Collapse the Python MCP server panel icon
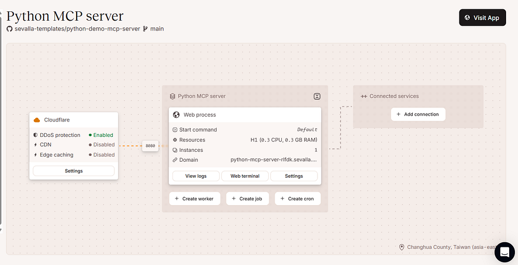518x265 pixels. (317, 96)
